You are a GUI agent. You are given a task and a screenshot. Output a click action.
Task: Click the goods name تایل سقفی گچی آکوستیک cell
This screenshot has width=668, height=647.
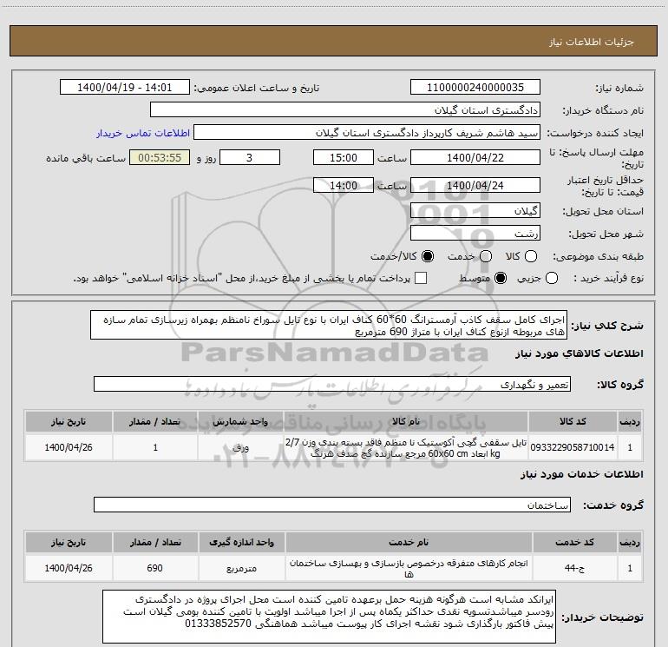click(x=406, y=447)
